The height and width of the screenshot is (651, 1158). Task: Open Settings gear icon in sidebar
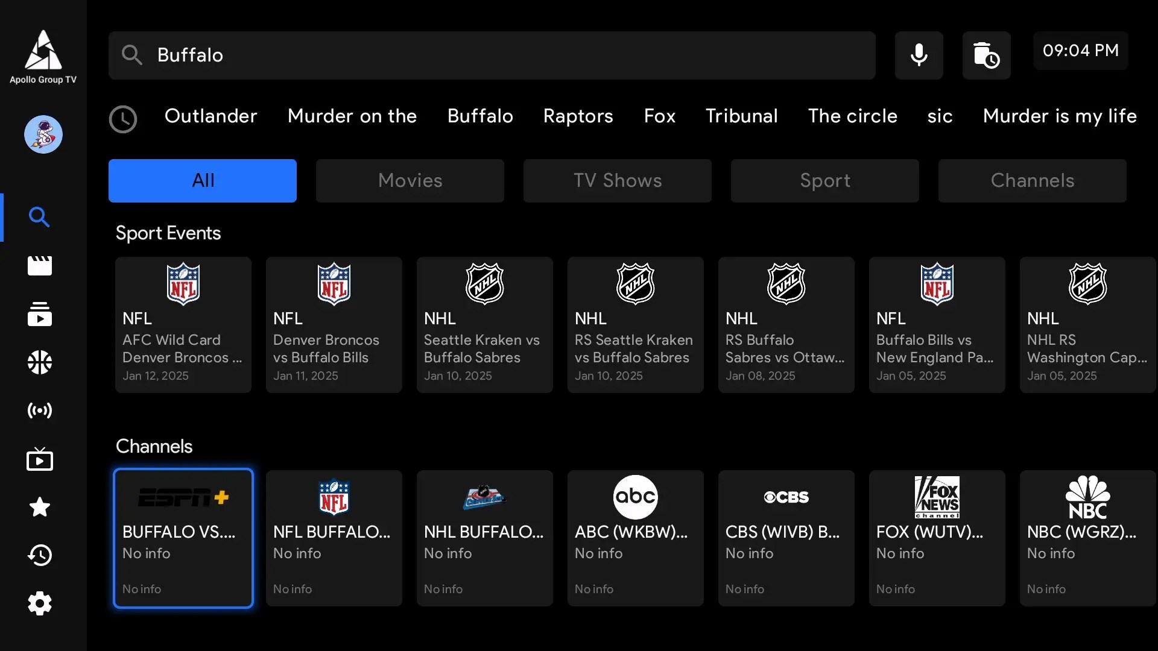40,603
